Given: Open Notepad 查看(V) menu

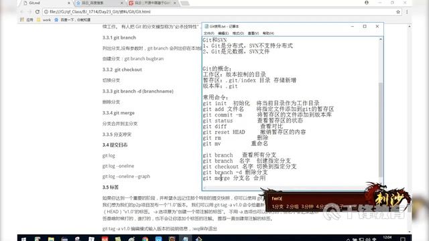Looking at the screenshot, I should [253, 33].
